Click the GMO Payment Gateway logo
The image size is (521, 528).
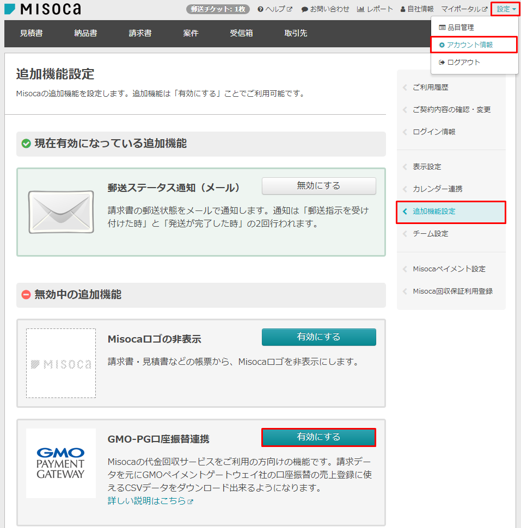(x=60, y=463)
